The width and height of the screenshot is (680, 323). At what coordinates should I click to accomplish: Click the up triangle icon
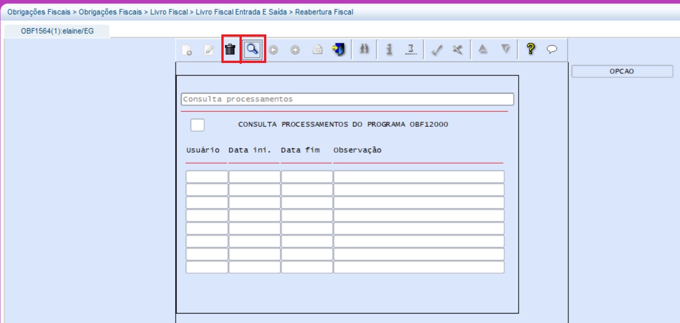483,49
